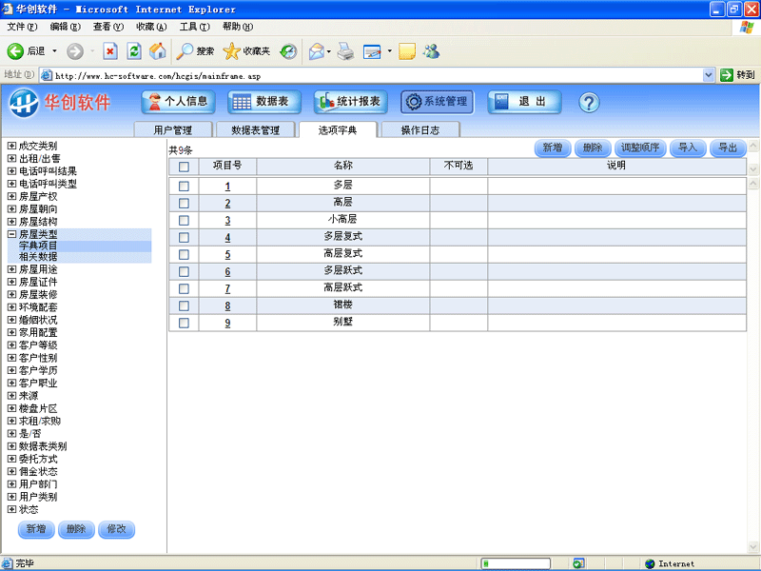Click the 调整顺序 button
This screenshot has height=571, width=761.
tap(640, 148)
